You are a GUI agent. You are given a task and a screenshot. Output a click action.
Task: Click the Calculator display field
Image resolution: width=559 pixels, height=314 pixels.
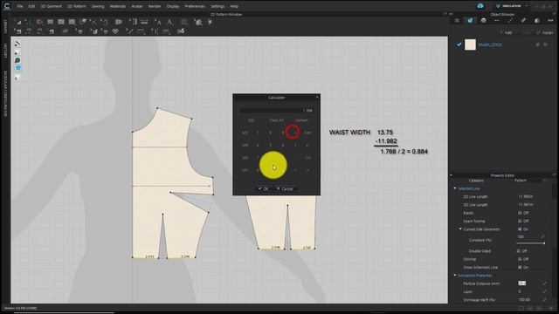(277, 111)
